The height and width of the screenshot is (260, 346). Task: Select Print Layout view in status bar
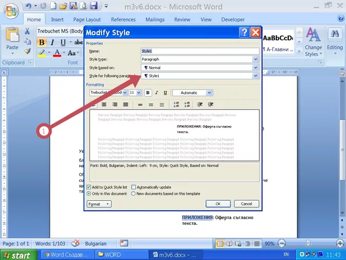coord(220,244)
